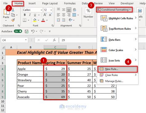Open the font size 12 dropdown
This screenshot has height=113, width=146.
(x=51, y=10)
